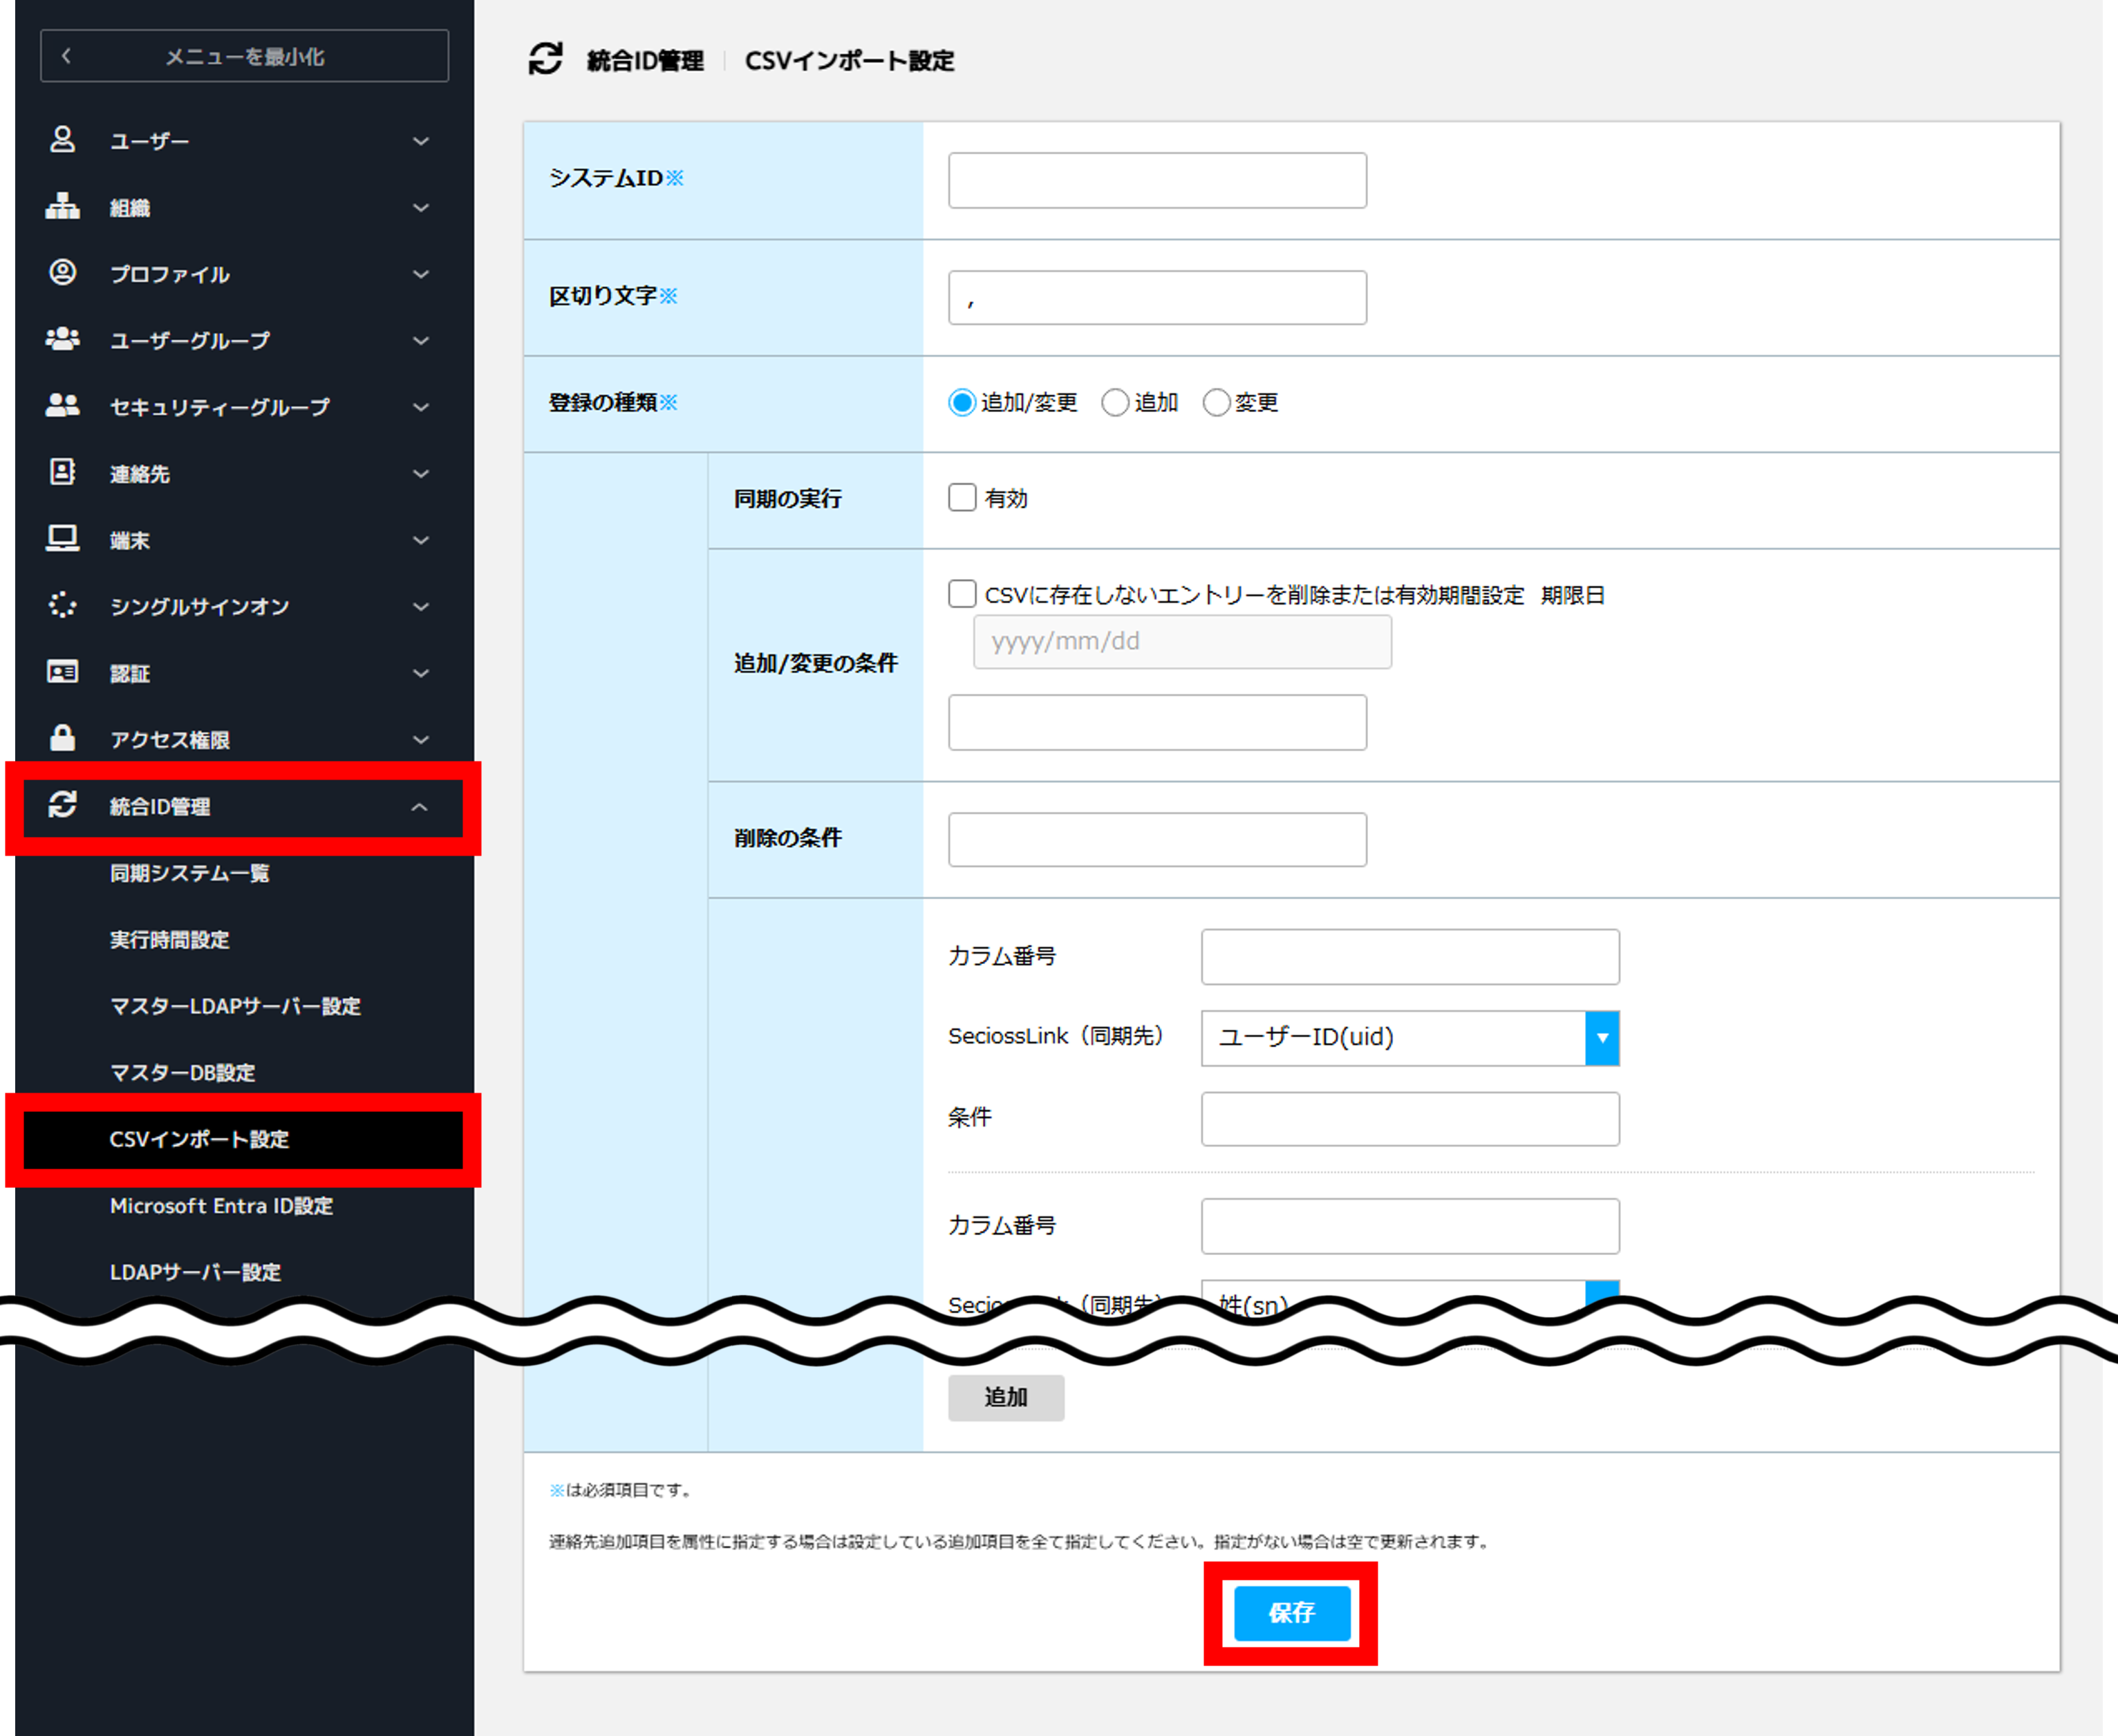Click the ユーザーグループ group icon

(63, 339)
